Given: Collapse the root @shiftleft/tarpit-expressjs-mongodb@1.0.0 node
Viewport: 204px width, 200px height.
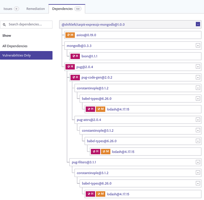Looking at the screenshot, I should (x=198, y=24).
